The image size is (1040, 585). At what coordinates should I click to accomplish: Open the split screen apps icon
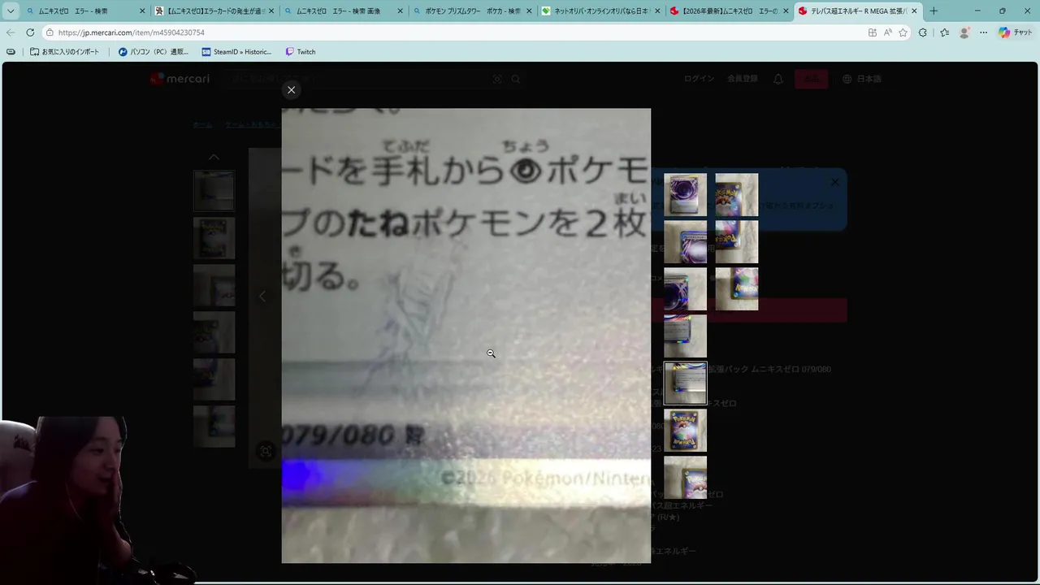pyautogui.click(x=873, y=32)
